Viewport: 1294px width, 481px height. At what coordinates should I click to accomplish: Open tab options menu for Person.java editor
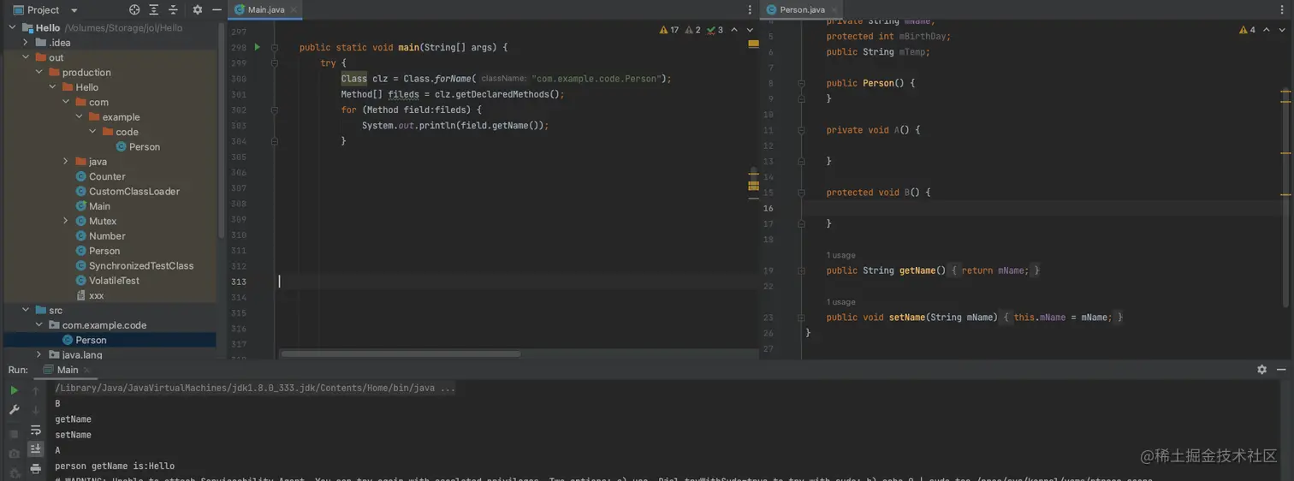tap(1283, 10)
